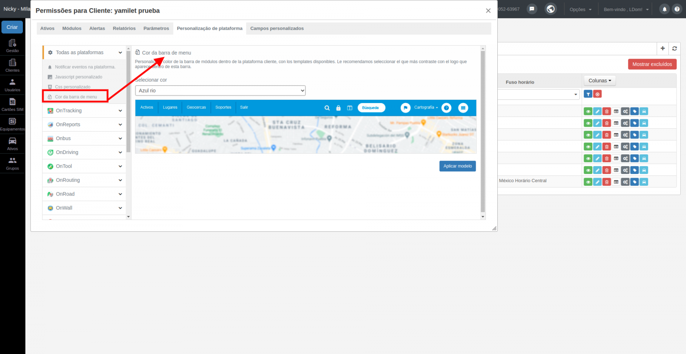This screenshot has height=354, width=686.
Task: Open Cartões SIM in the left sidebar
Action: pos(12,104)
